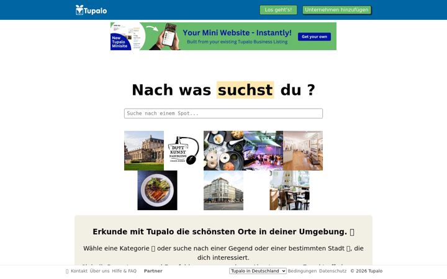
Task: Click the icon before Kontakt
Action: click(x=67, y=272)
